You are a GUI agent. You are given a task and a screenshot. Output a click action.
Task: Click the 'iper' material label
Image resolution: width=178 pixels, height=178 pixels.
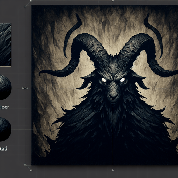tap(5, 107)
